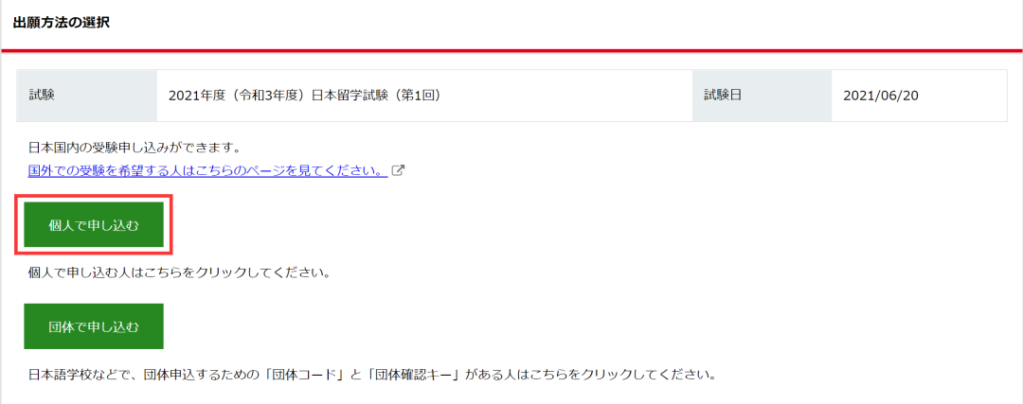Choose the 団体で申し込む button
The image size is (1023, 404).
[93, 325]
